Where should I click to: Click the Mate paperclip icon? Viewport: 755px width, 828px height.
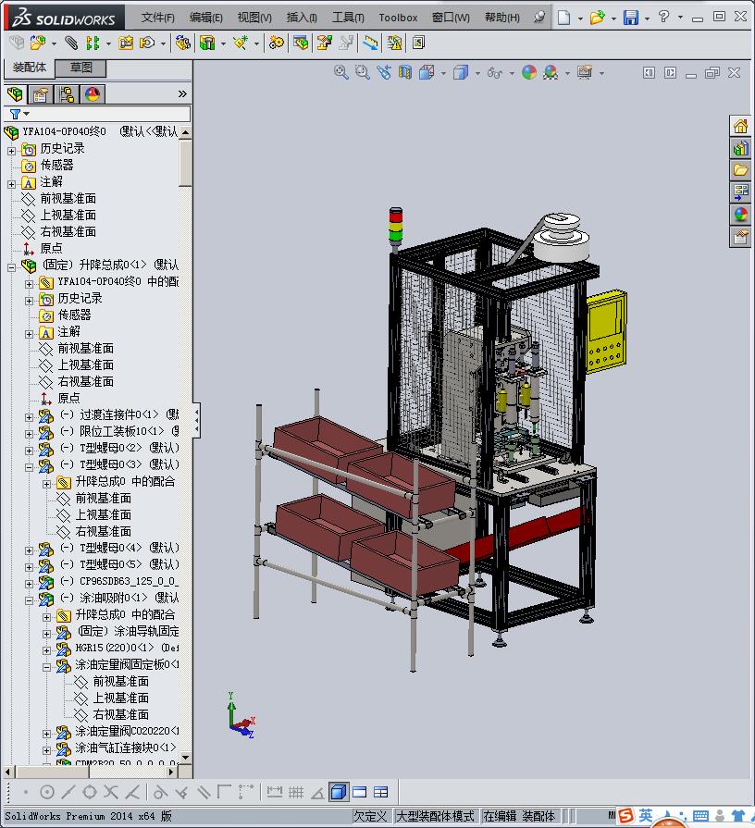[x=70, y=43]
